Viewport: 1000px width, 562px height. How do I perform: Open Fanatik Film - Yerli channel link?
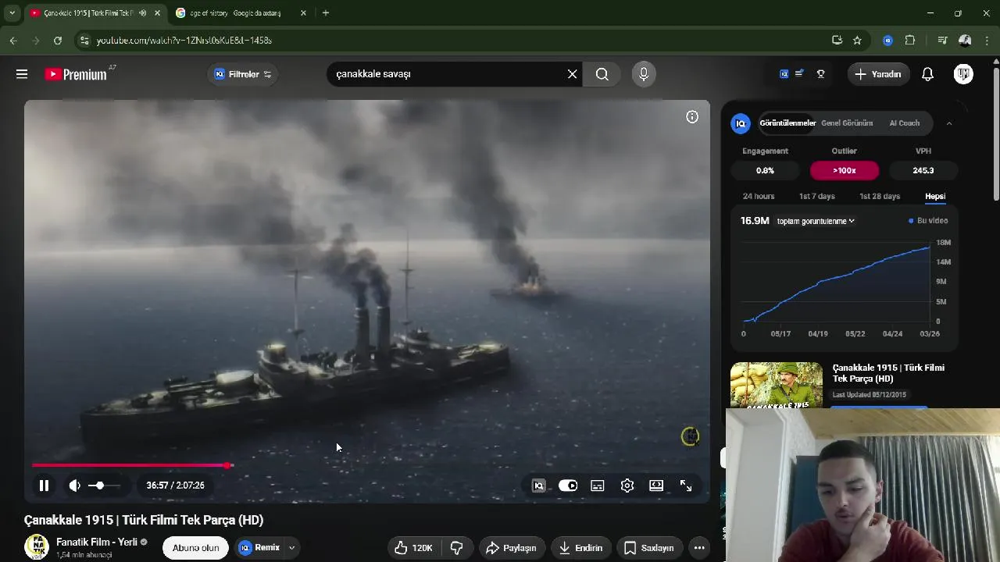pyautogui.click(x=97, y=542)
